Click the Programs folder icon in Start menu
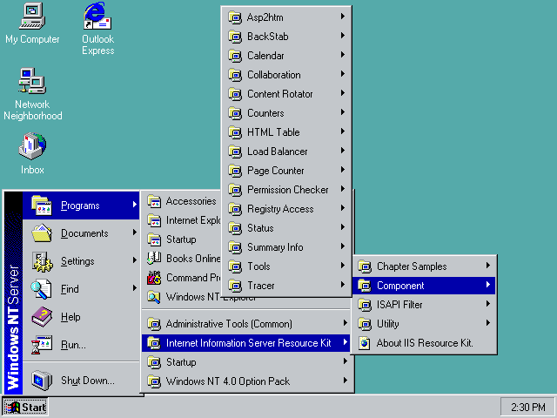 [42, 206]
